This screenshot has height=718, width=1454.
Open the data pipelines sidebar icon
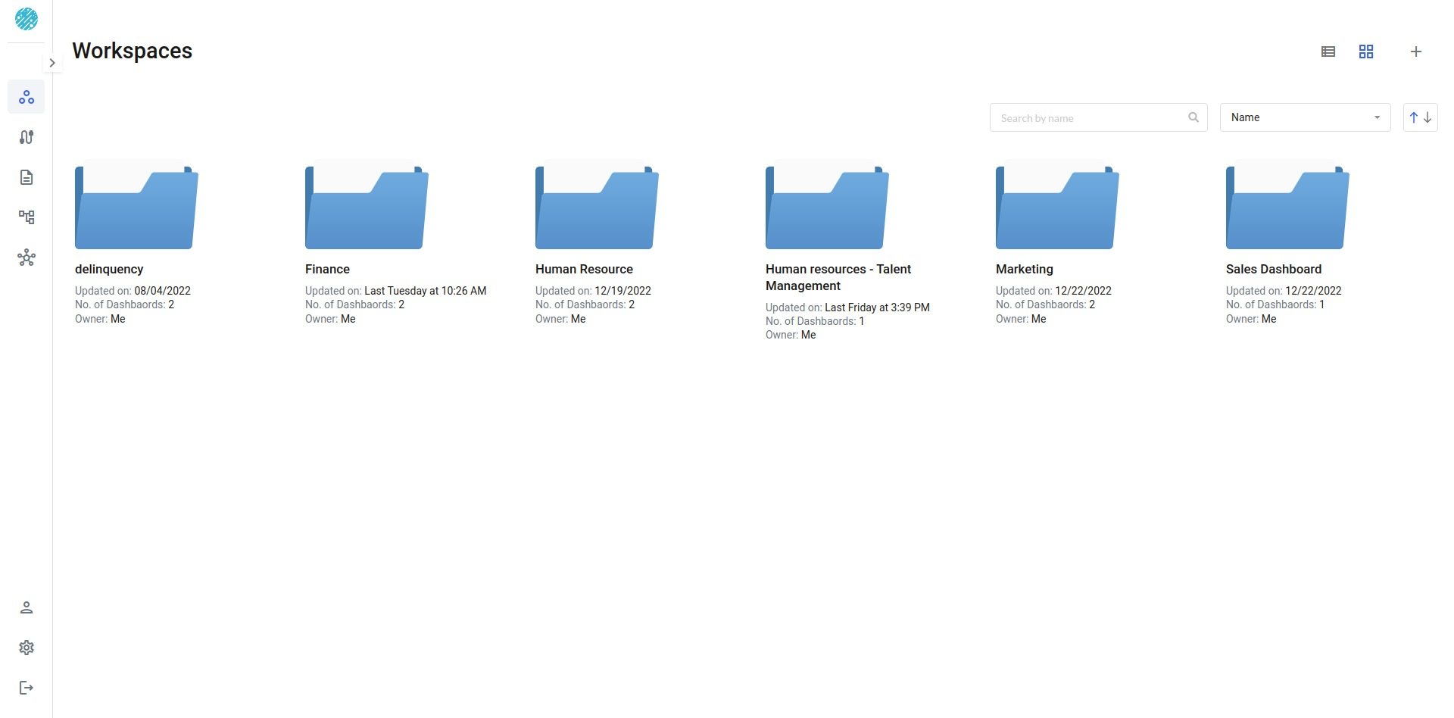tap(27, 137)
